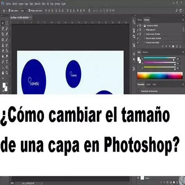Select the Path Selection tool
This screenshot has width=185, height=185.
coord(3,67)
